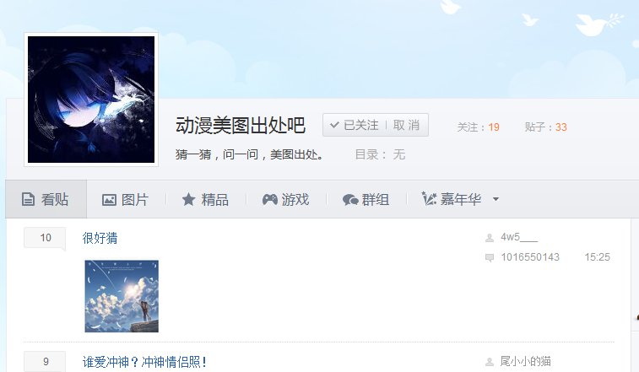This screenshot has width=639, height=372.
Task: Click the document icon beside 看贴
Action: [x=28, y=199]
